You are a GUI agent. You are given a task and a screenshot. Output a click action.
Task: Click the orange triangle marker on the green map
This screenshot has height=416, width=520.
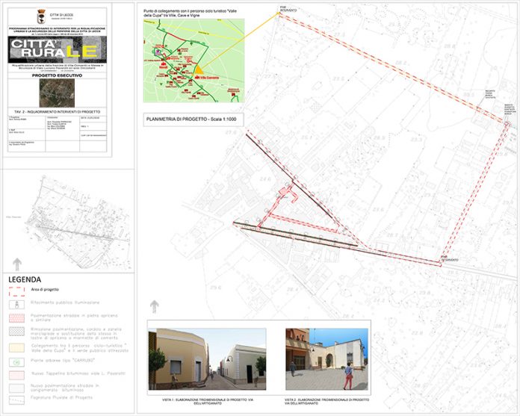pyautogui.click(x=185, y=63)
